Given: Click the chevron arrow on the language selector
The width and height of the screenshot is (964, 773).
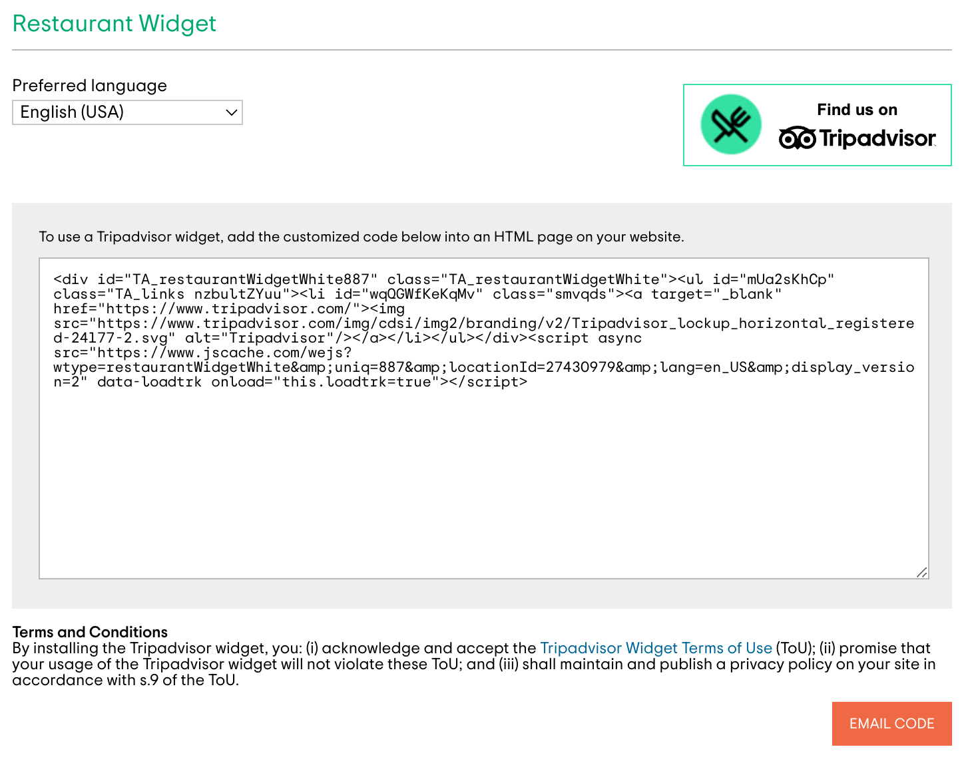Looking at the screenshot, I should point(231,112).
